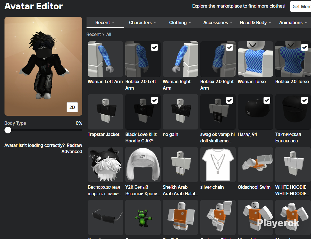Pick the Trapstar Jacket clothing thumbnail
The width and height of the screenshot is (311, 239).
(106, 112)
